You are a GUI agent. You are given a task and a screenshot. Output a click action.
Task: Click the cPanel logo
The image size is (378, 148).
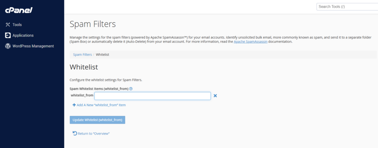pos(19,10)
